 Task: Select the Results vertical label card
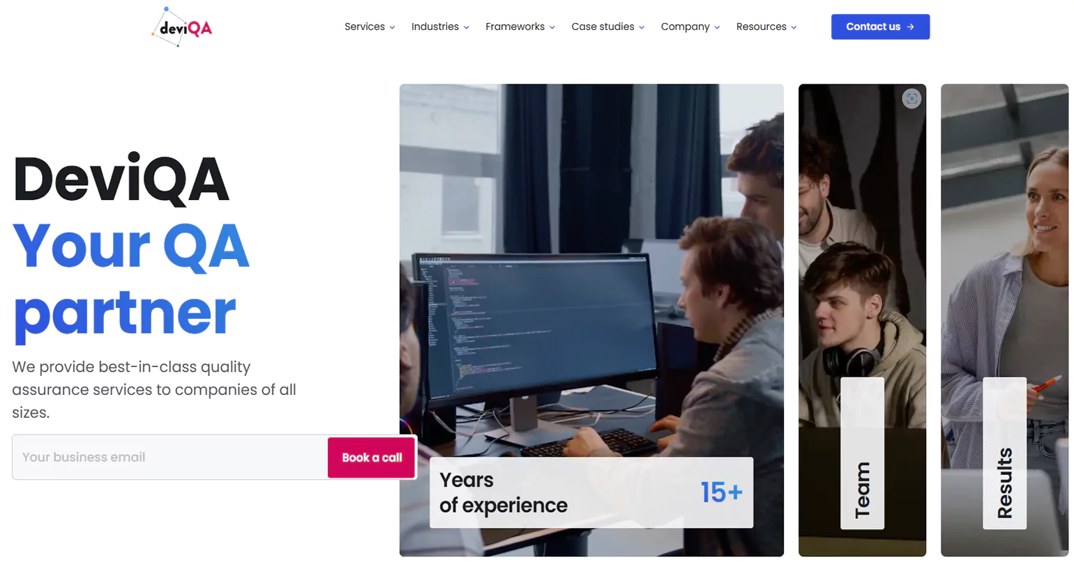(x=1004, y=453)
